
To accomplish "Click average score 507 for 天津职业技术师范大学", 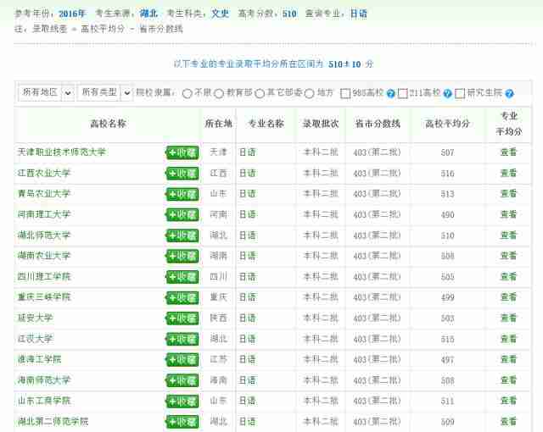I will [447, 152].
